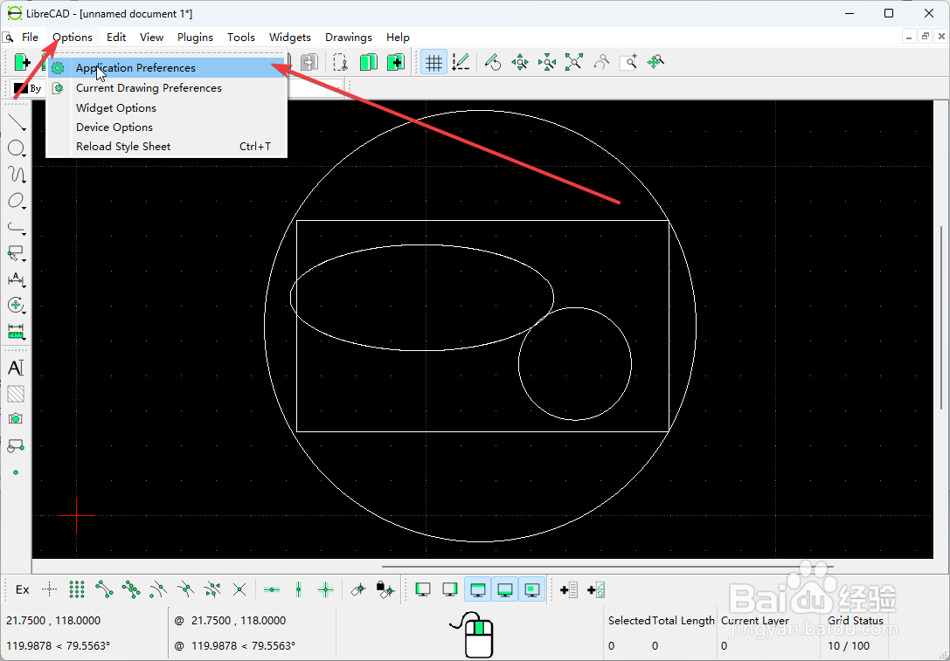Choose Device Options
The image size is (950, 661).
167,127
